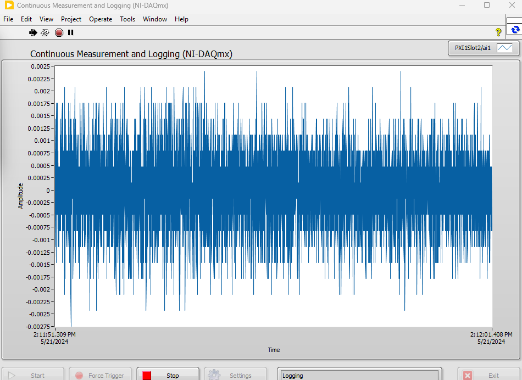Open the File menu

(8, 19)
